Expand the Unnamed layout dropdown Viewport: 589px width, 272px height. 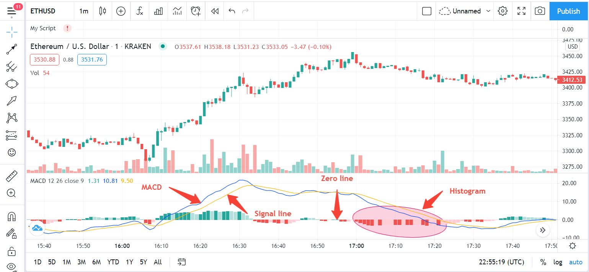pyautogui.click(x=465, y=11)
